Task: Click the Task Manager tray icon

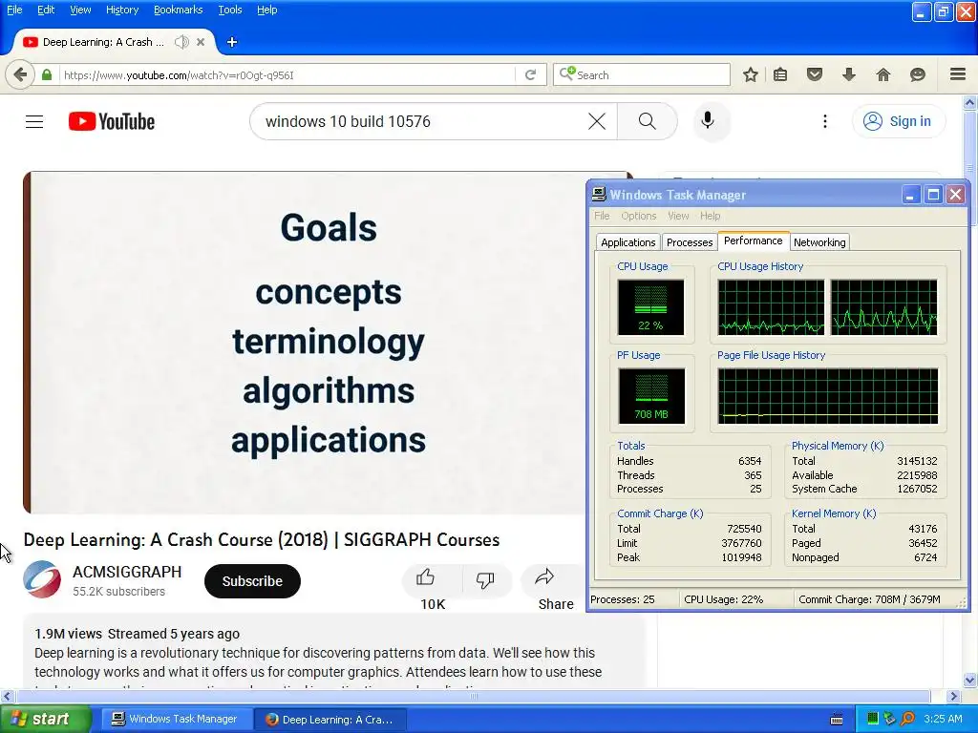Action: click(x=873, y=719)
